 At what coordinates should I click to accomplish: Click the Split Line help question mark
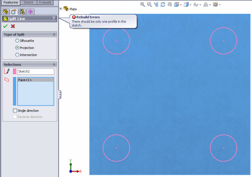click(x=54, y=19)
